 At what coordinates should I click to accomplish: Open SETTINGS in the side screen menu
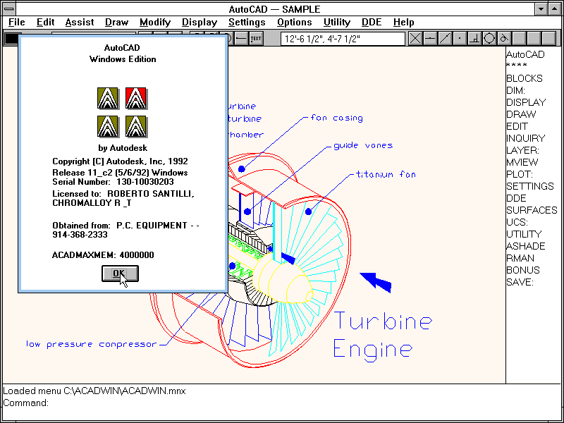pos(530,186)
